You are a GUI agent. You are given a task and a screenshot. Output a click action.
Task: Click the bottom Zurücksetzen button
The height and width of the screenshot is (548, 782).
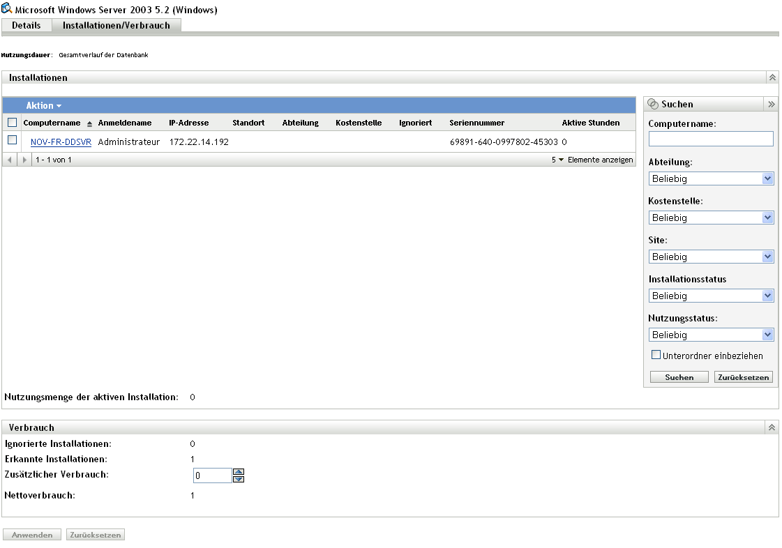96,535
